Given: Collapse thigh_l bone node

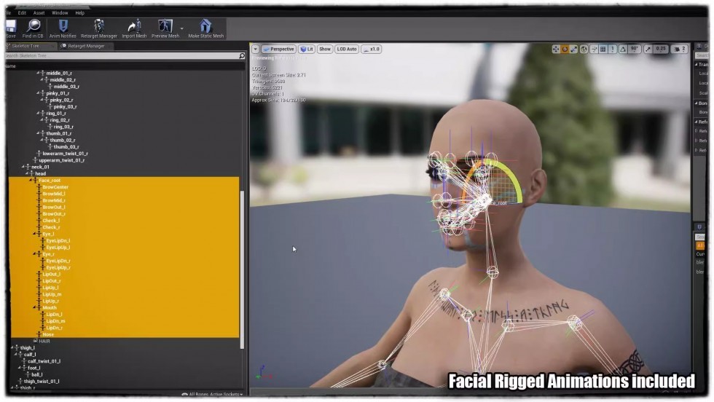Looking at the screenshot, I should pyautogui.click(x=12, y=348).
